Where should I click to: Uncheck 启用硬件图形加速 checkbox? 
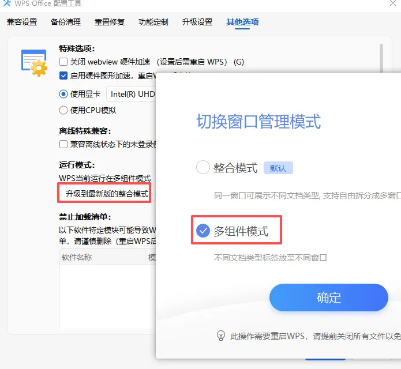(63, 76)
